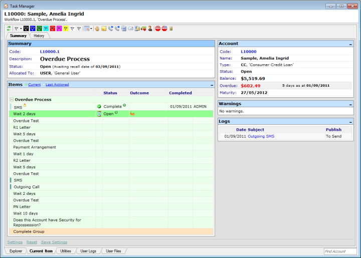Open the Explorer bottom tab
Screen dimensions: 361x258
[16, 251]
